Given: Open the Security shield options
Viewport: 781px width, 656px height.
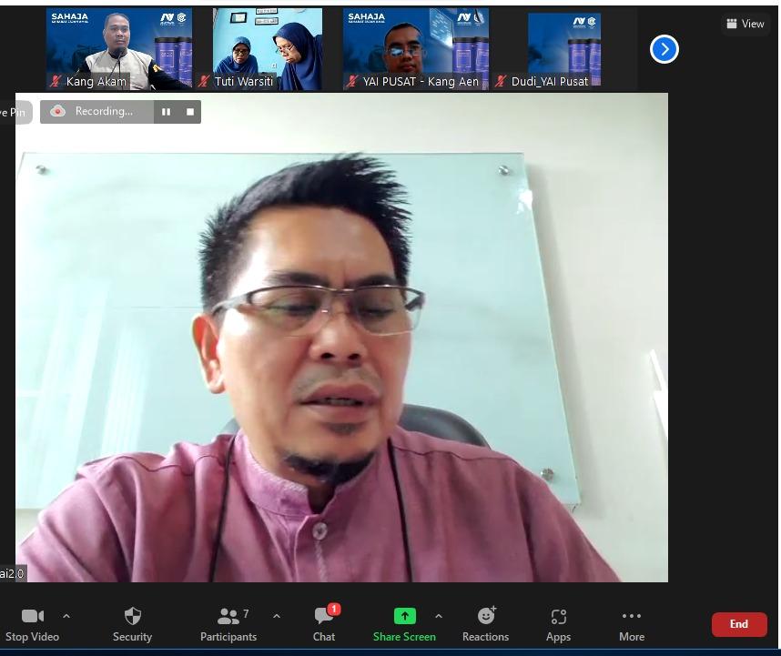Looking at the screenshot, I should 132,617.
